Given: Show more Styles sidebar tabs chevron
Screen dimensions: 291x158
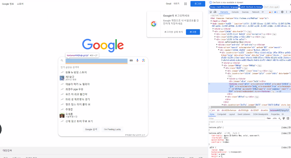Looking at the screenshot, I should 283,115.
